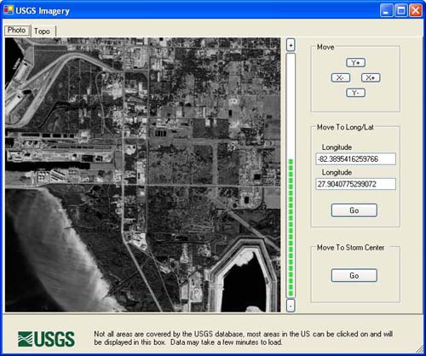The height and width of the screenshot is (356, 426).
Task: Select the Photo tab
Action: (16, 30)
